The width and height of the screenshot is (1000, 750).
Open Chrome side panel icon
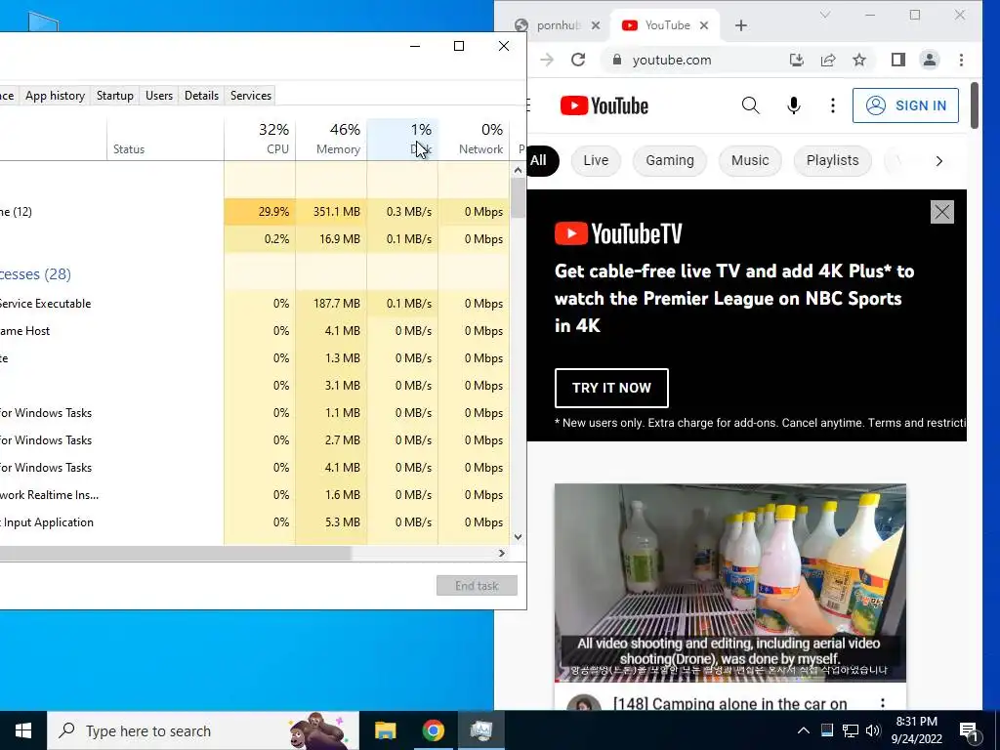point(898,60)
